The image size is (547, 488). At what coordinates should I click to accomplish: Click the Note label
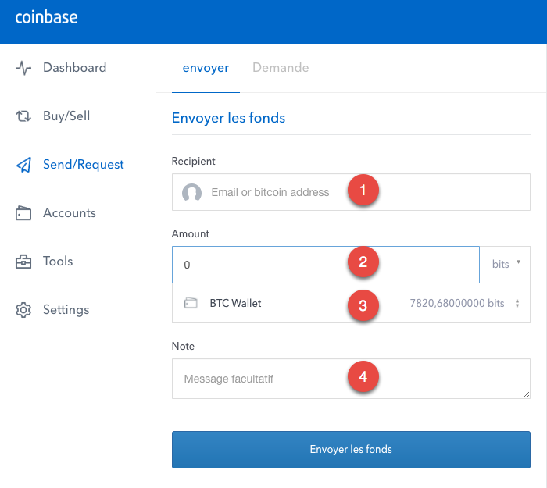click(x=183, y=346)
